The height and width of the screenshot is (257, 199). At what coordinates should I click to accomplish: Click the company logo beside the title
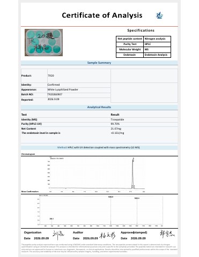(159, 16)
